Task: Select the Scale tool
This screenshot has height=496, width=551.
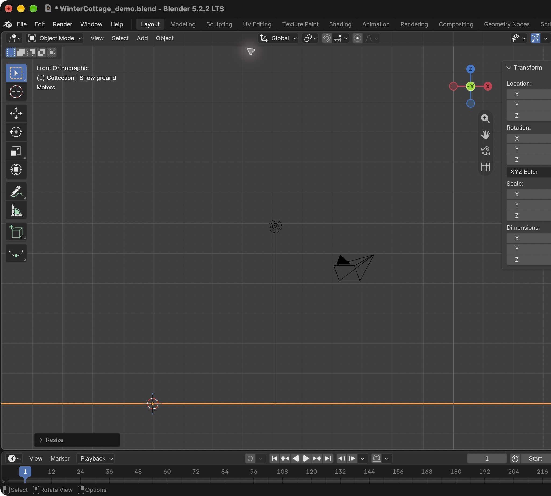Action: pyautogui.click(x=16, y=151)
